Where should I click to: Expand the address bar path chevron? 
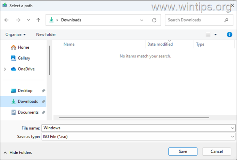[x=57, y=20]
